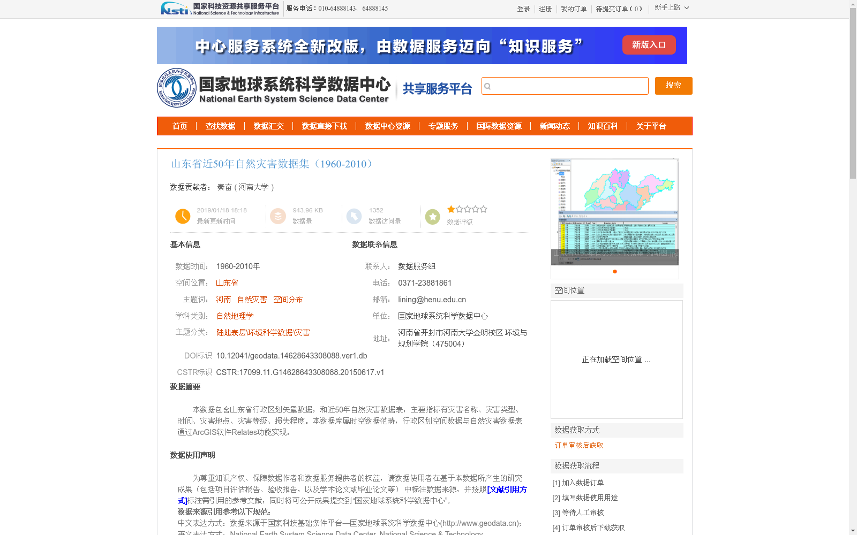Click the 自然灾害 keyword link
The height and width of the screenshot is (535, 857).
tap(252, 300)
